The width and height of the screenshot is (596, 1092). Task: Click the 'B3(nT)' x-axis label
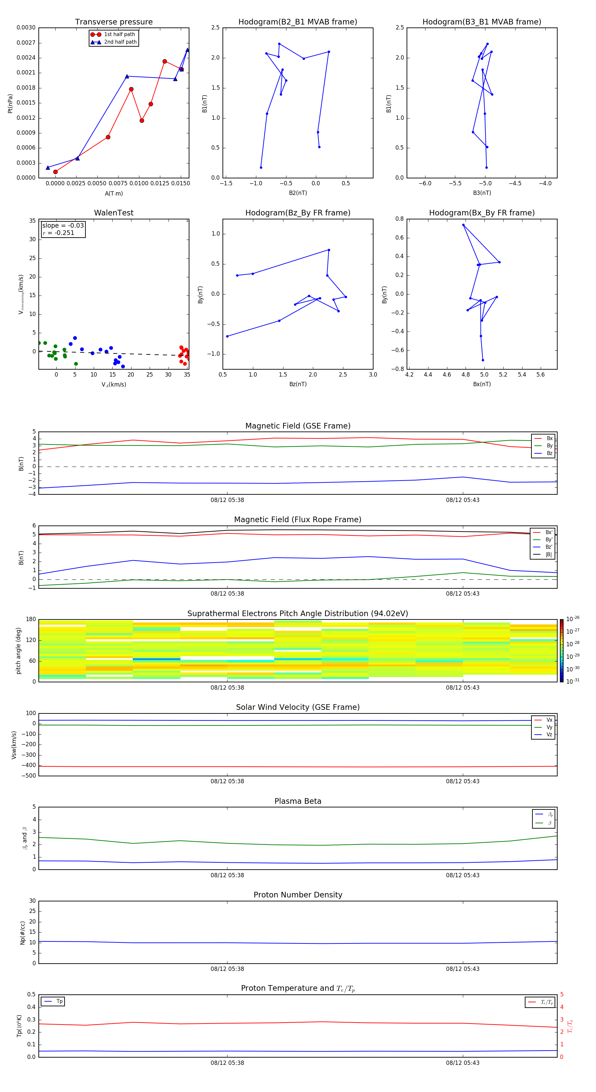pyautogui.click(x=482, y=193)
